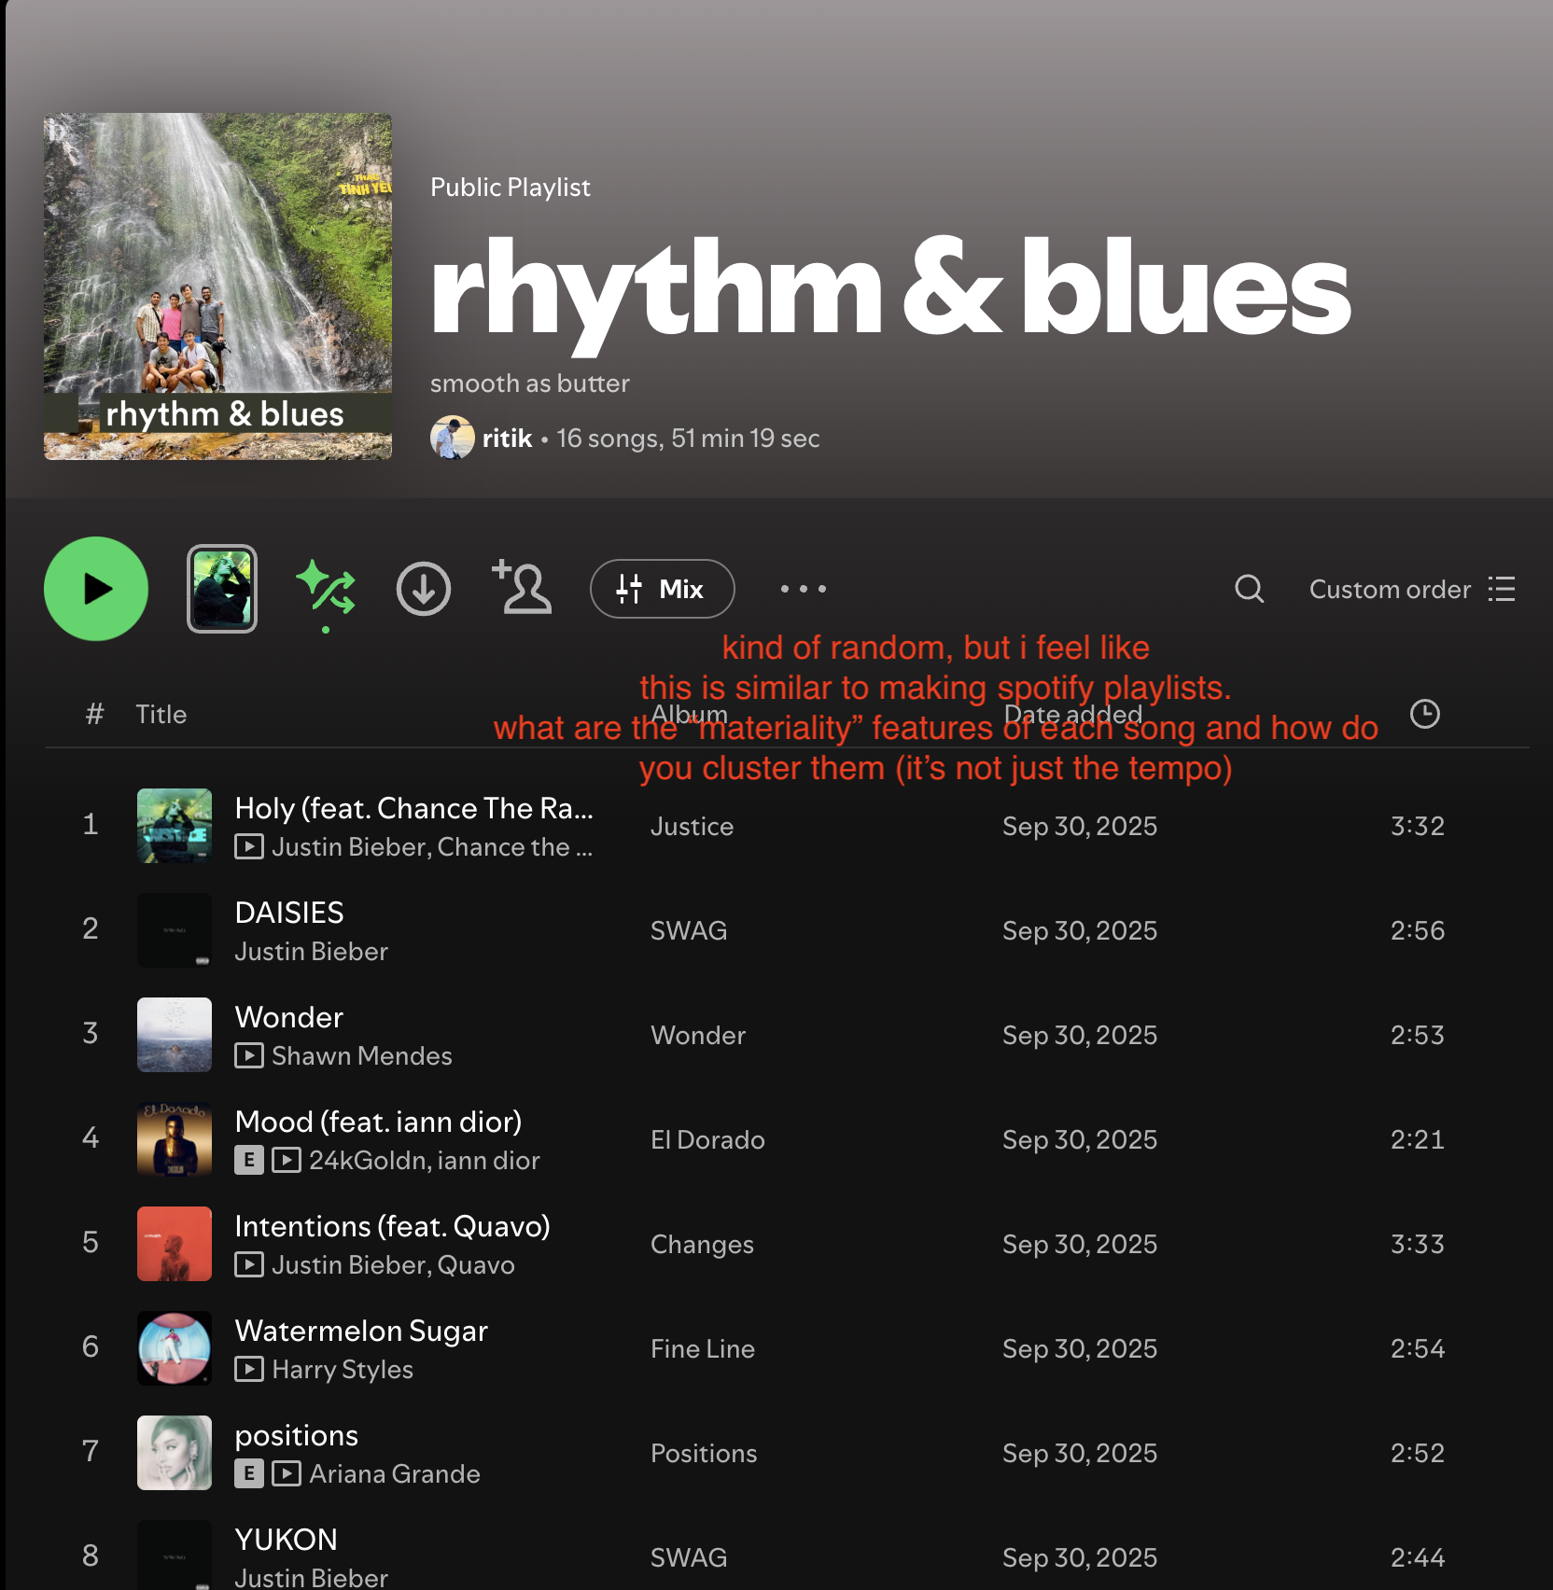
Task: Click the playlist preview thumbnail button
Action: pos(222,589)
